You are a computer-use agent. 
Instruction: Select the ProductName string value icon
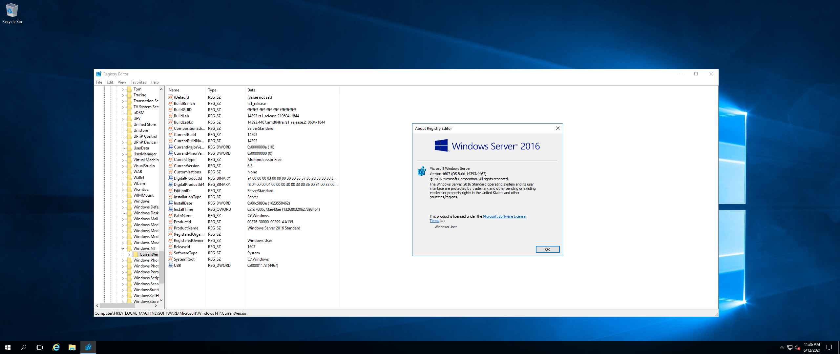click(170, 228)
